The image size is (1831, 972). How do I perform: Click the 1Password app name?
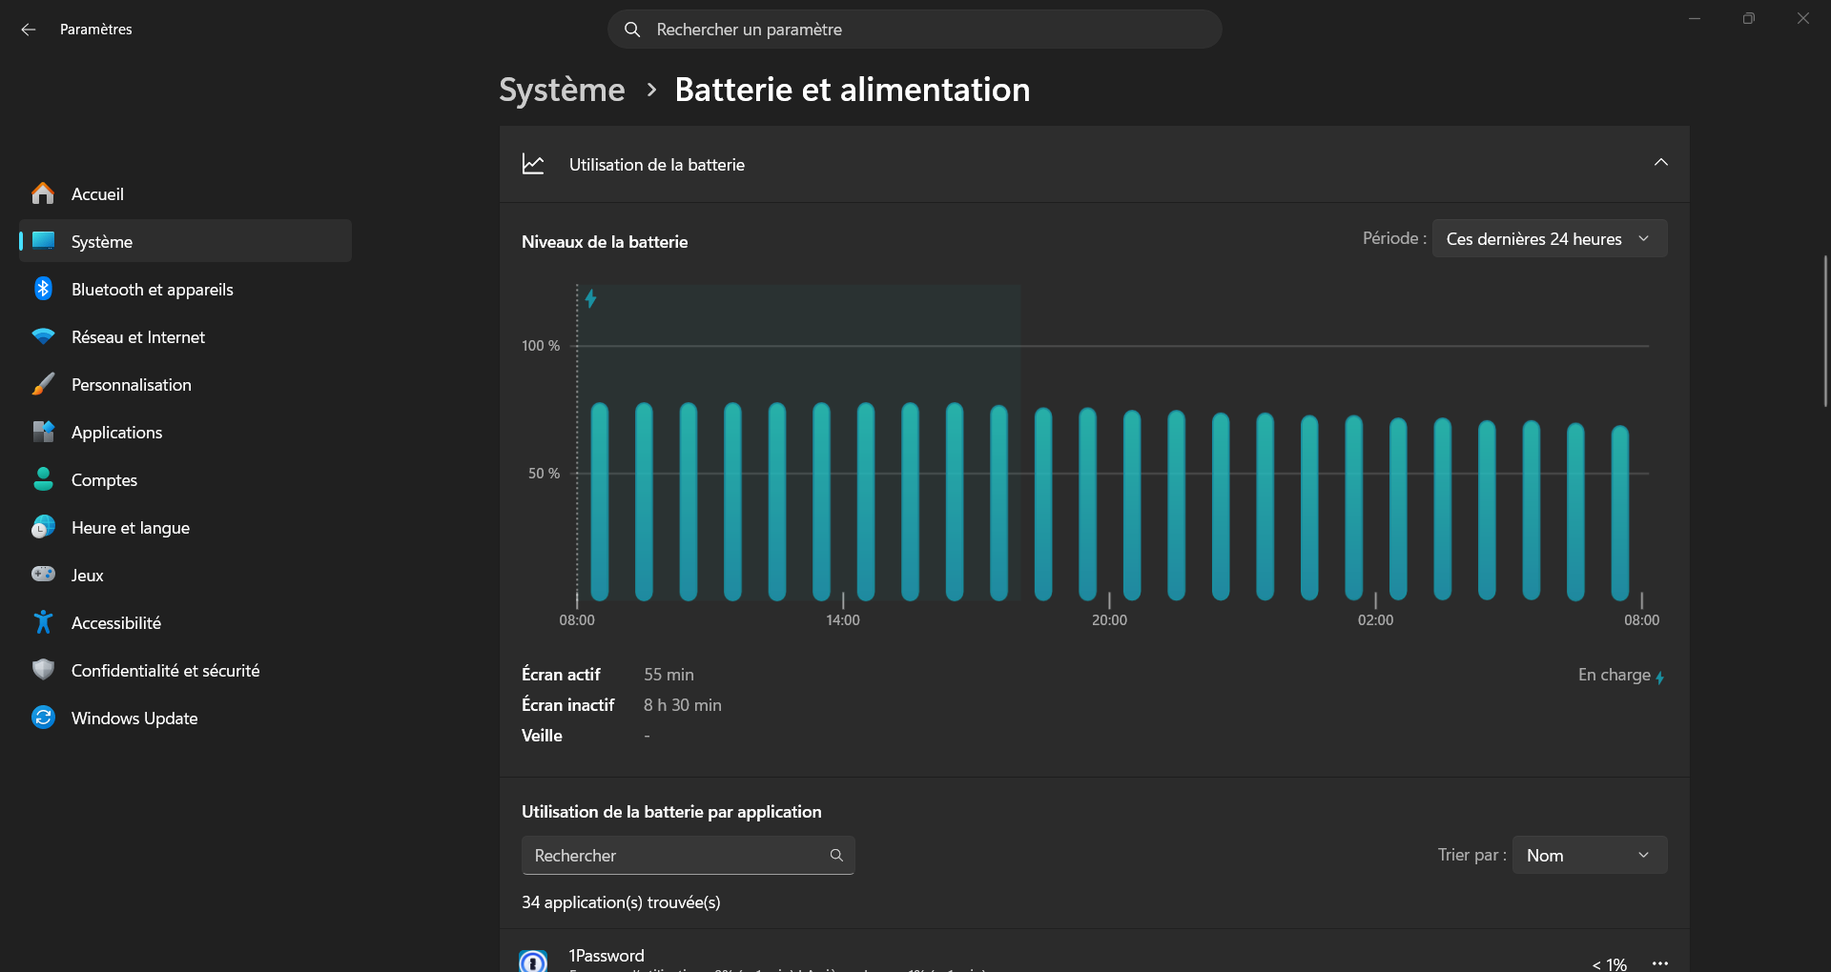point(607,956)
